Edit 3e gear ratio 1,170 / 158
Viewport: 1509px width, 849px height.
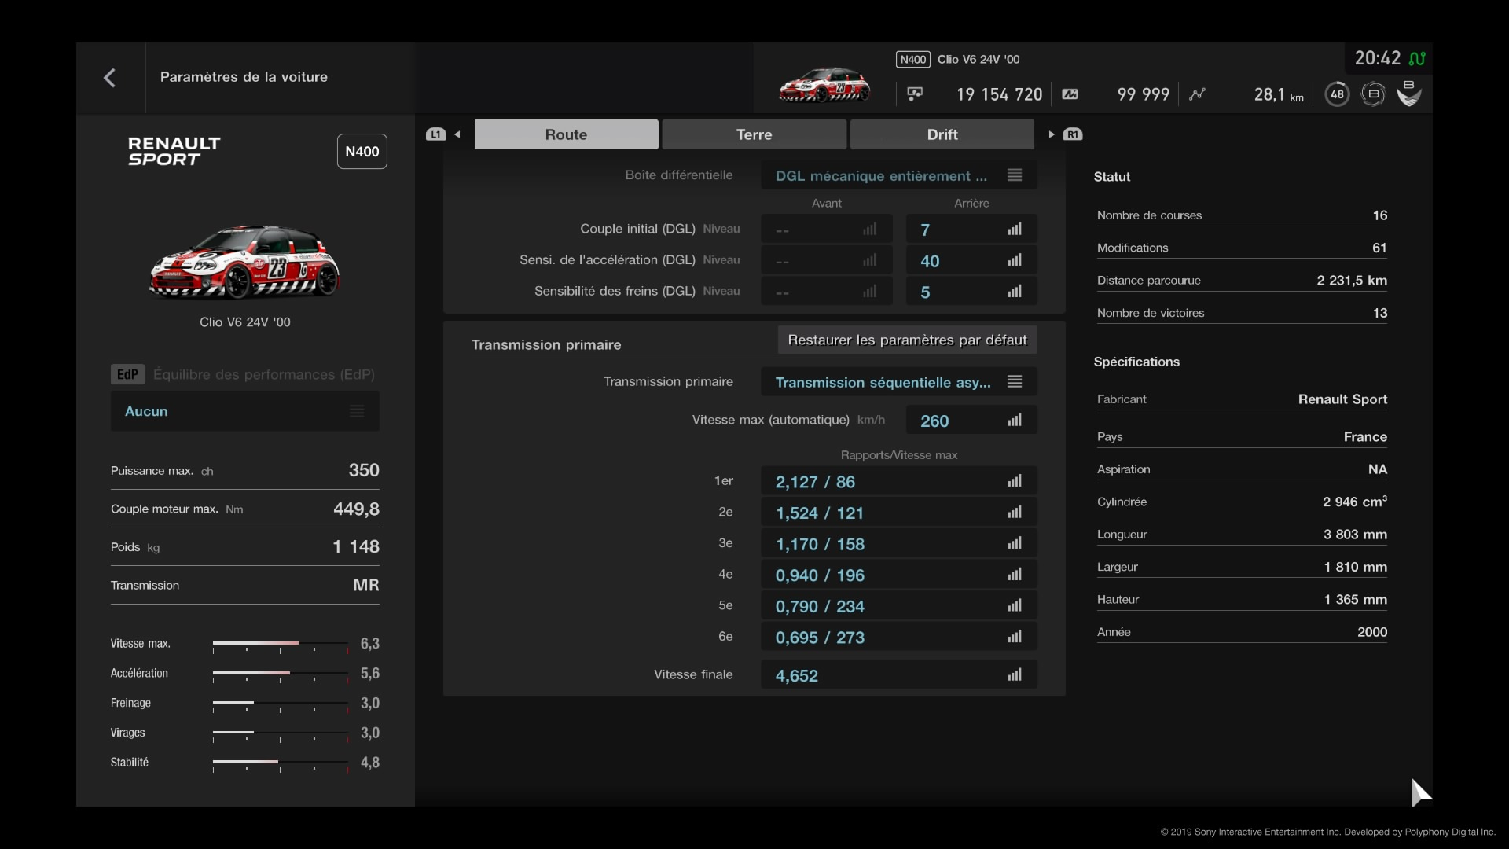point(899,543)
